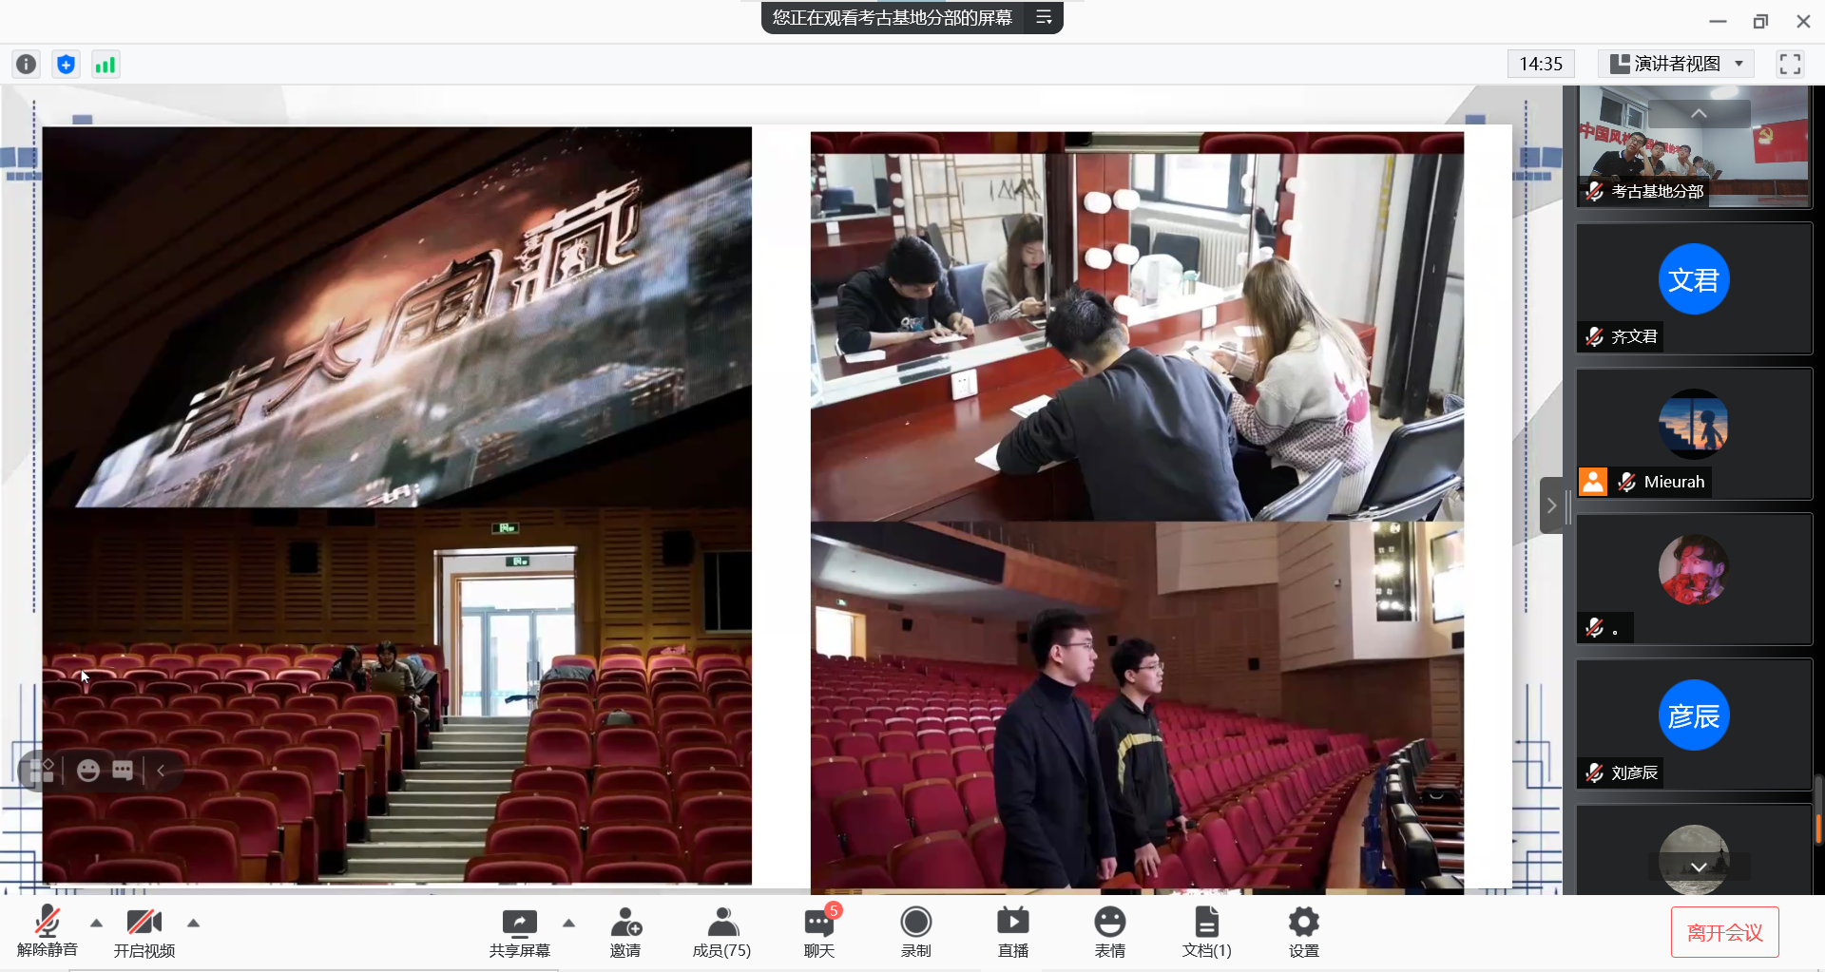Select the 考古基地分部 video thumbnail
1825x972 pixels.
coord(1693,147)
